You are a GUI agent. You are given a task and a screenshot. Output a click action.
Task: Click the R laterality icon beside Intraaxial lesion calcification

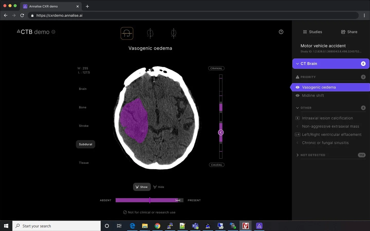click(297, 118)
